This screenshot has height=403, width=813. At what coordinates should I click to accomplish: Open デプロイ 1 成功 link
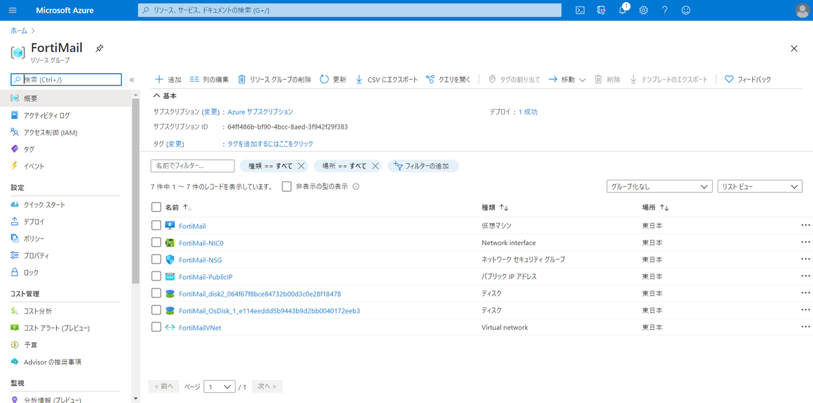[x=528, y=112]
